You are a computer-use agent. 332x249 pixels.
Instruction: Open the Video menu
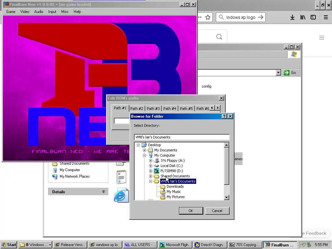[x=25, y=12]
